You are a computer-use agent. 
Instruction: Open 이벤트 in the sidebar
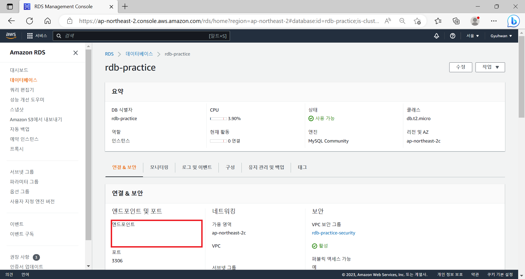[x=17, y=224]
